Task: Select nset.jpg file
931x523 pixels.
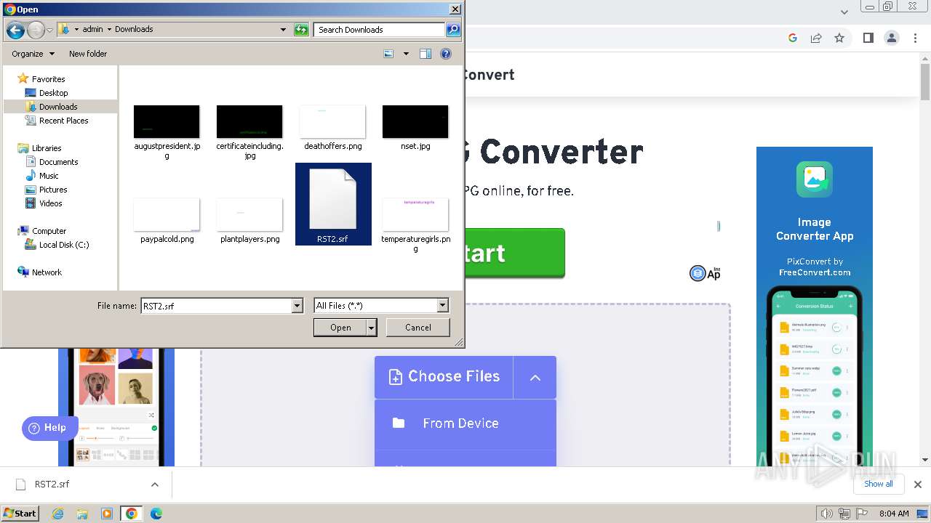Action: click(415, 127)
